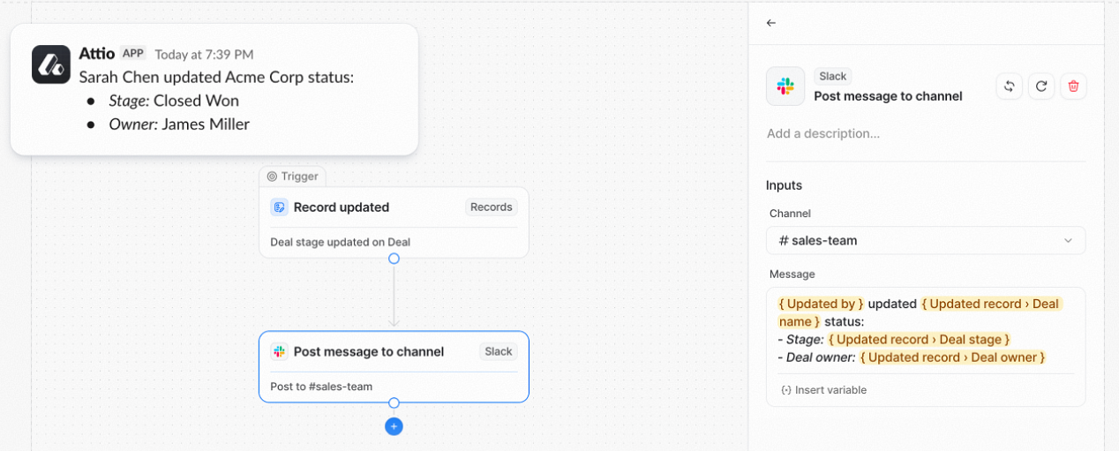Click the 'Post to #sales-team' node text
The height and width of the screenshot is (451, 1119).
(321, 387)
